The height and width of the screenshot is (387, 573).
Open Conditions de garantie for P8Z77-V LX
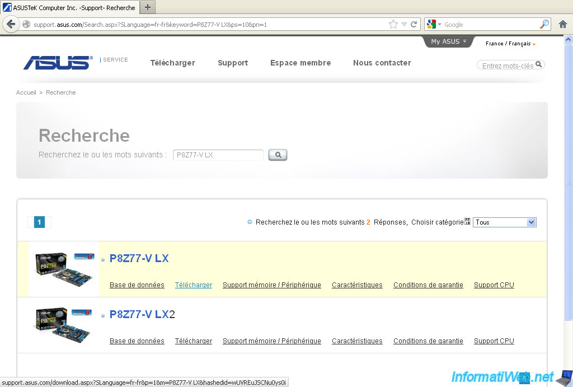click(x=428, y=285)
